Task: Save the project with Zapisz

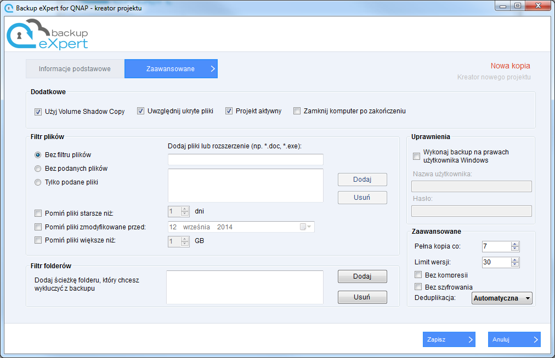Action: coord(449,339)
